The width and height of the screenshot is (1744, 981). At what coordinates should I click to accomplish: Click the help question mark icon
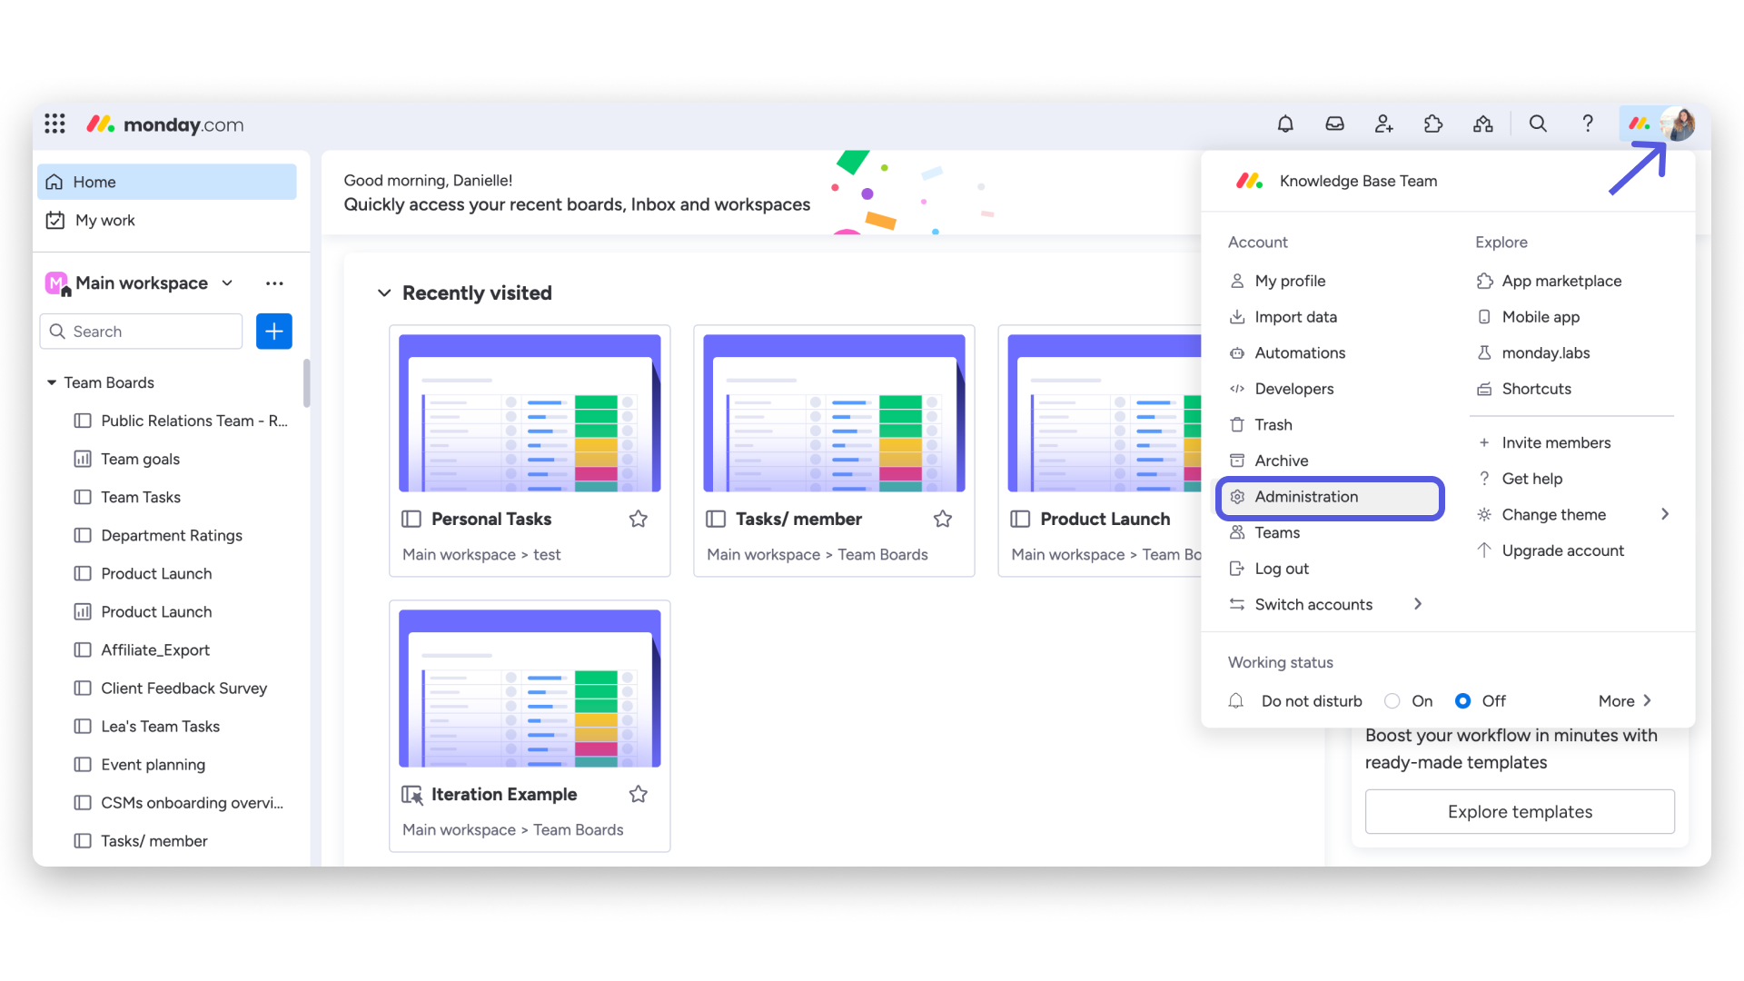[x=1588, y=124]
